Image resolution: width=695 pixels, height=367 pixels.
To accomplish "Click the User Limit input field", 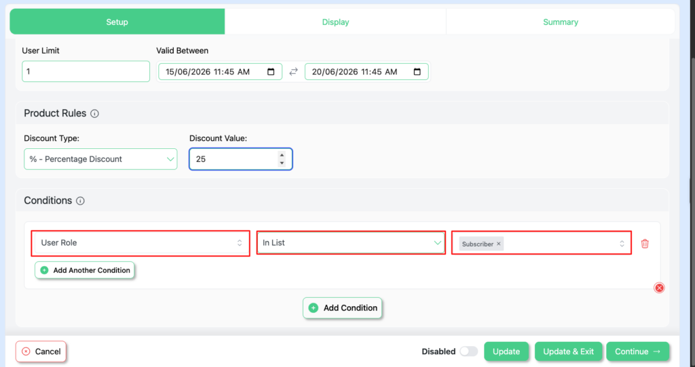I will [x=86, y=71].
